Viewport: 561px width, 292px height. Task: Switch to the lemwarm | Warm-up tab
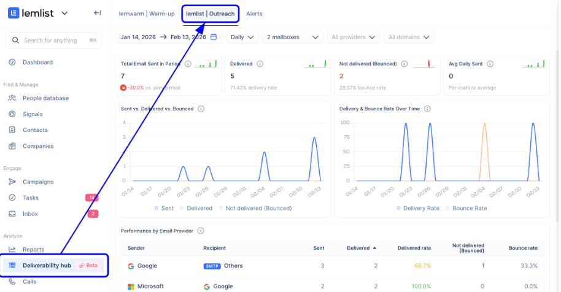[147, 13]
